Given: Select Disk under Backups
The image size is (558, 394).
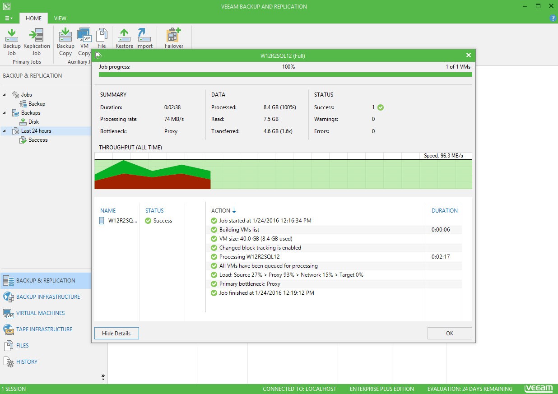Looking at the screenshot, I should pyautogui.click(x=33, y=122).
